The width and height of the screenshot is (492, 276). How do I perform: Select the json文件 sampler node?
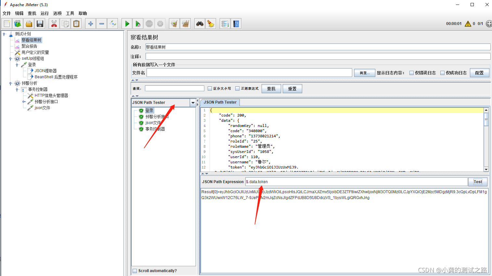click(x=42, y=108)
